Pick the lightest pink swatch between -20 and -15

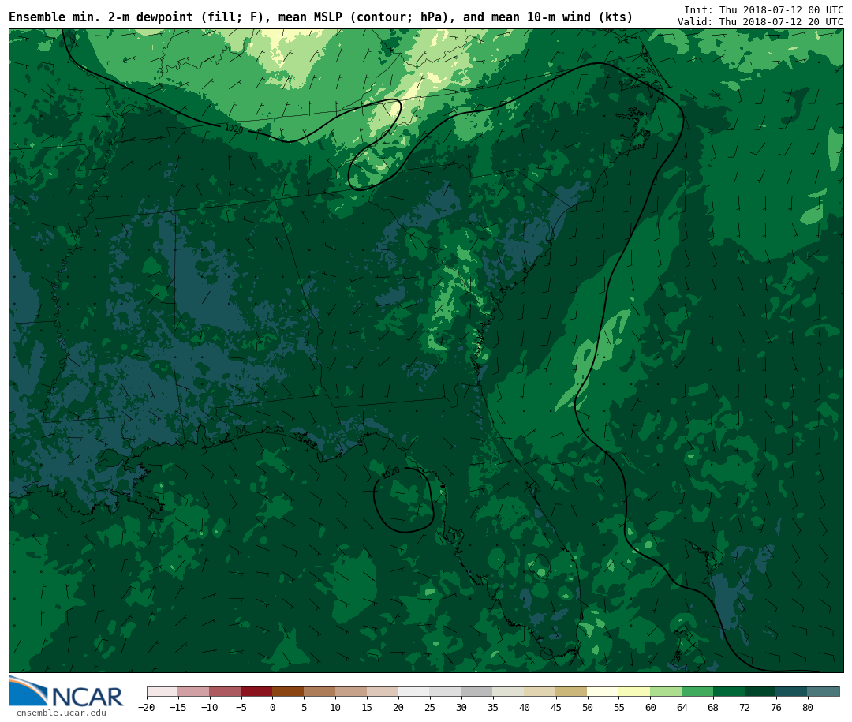pyautogui.click(x=163, y=692)
